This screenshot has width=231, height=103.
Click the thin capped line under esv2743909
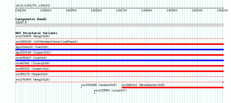click(x=119, y=82)
